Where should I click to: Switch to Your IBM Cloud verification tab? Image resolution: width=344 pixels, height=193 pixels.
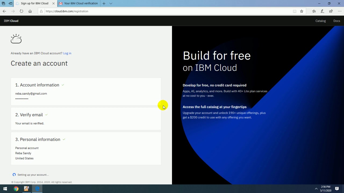click(x=78, y=3)
